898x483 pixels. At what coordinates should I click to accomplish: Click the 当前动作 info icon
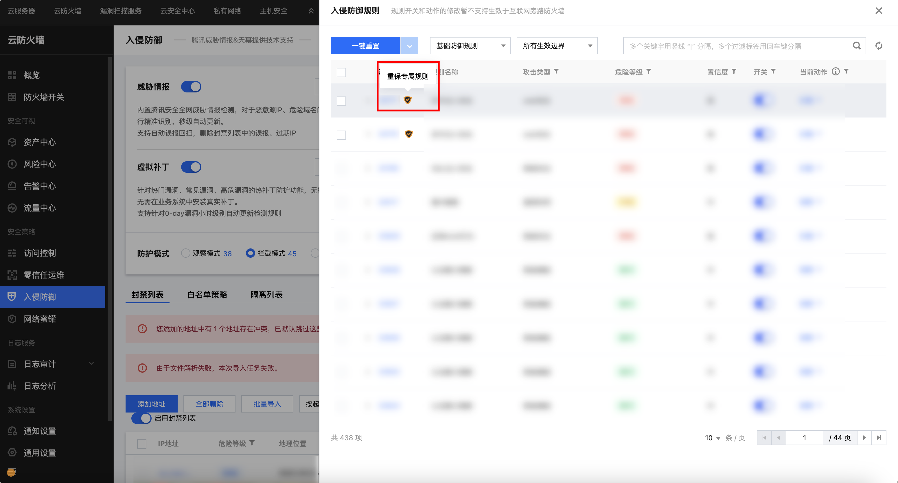(836, 71)
